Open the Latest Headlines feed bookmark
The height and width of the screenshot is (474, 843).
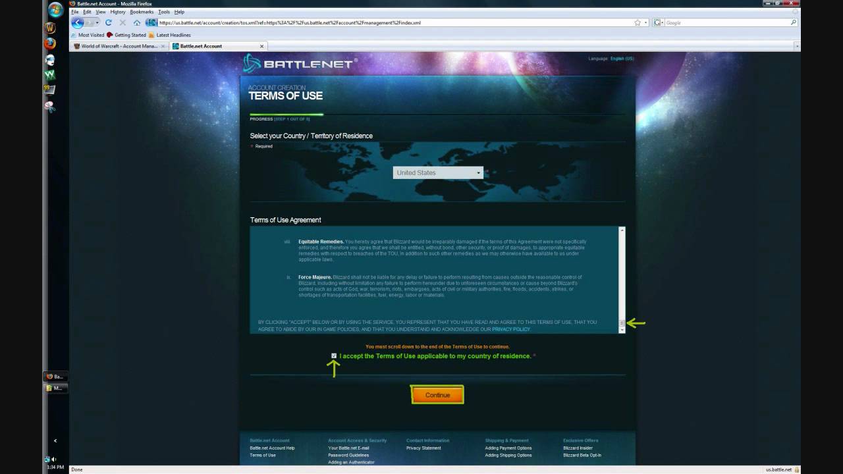point(170,35)
